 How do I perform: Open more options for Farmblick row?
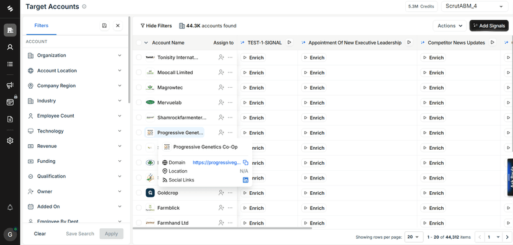point(230,208)
